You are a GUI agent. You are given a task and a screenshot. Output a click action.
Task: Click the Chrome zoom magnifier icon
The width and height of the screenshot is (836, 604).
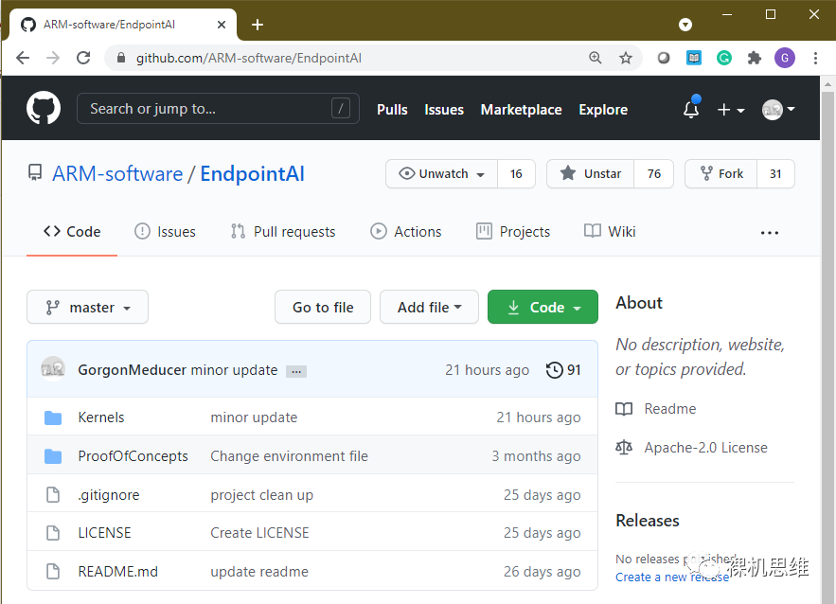point(596,58)
